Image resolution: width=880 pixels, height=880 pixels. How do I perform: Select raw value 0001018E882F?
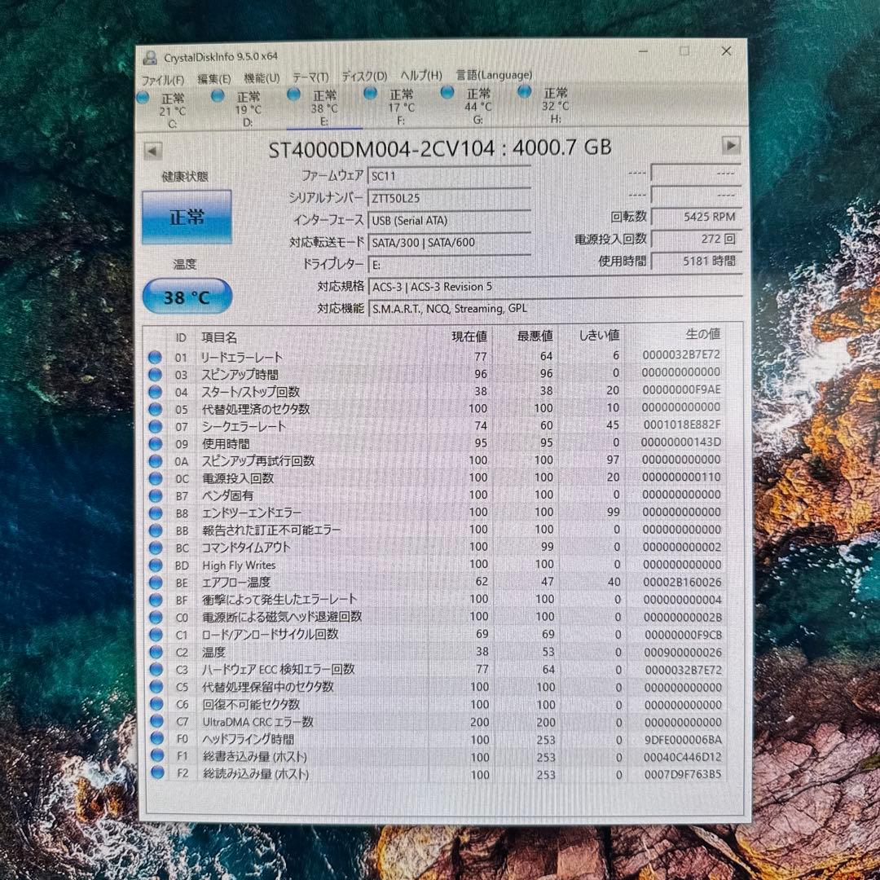click(682, 425)
